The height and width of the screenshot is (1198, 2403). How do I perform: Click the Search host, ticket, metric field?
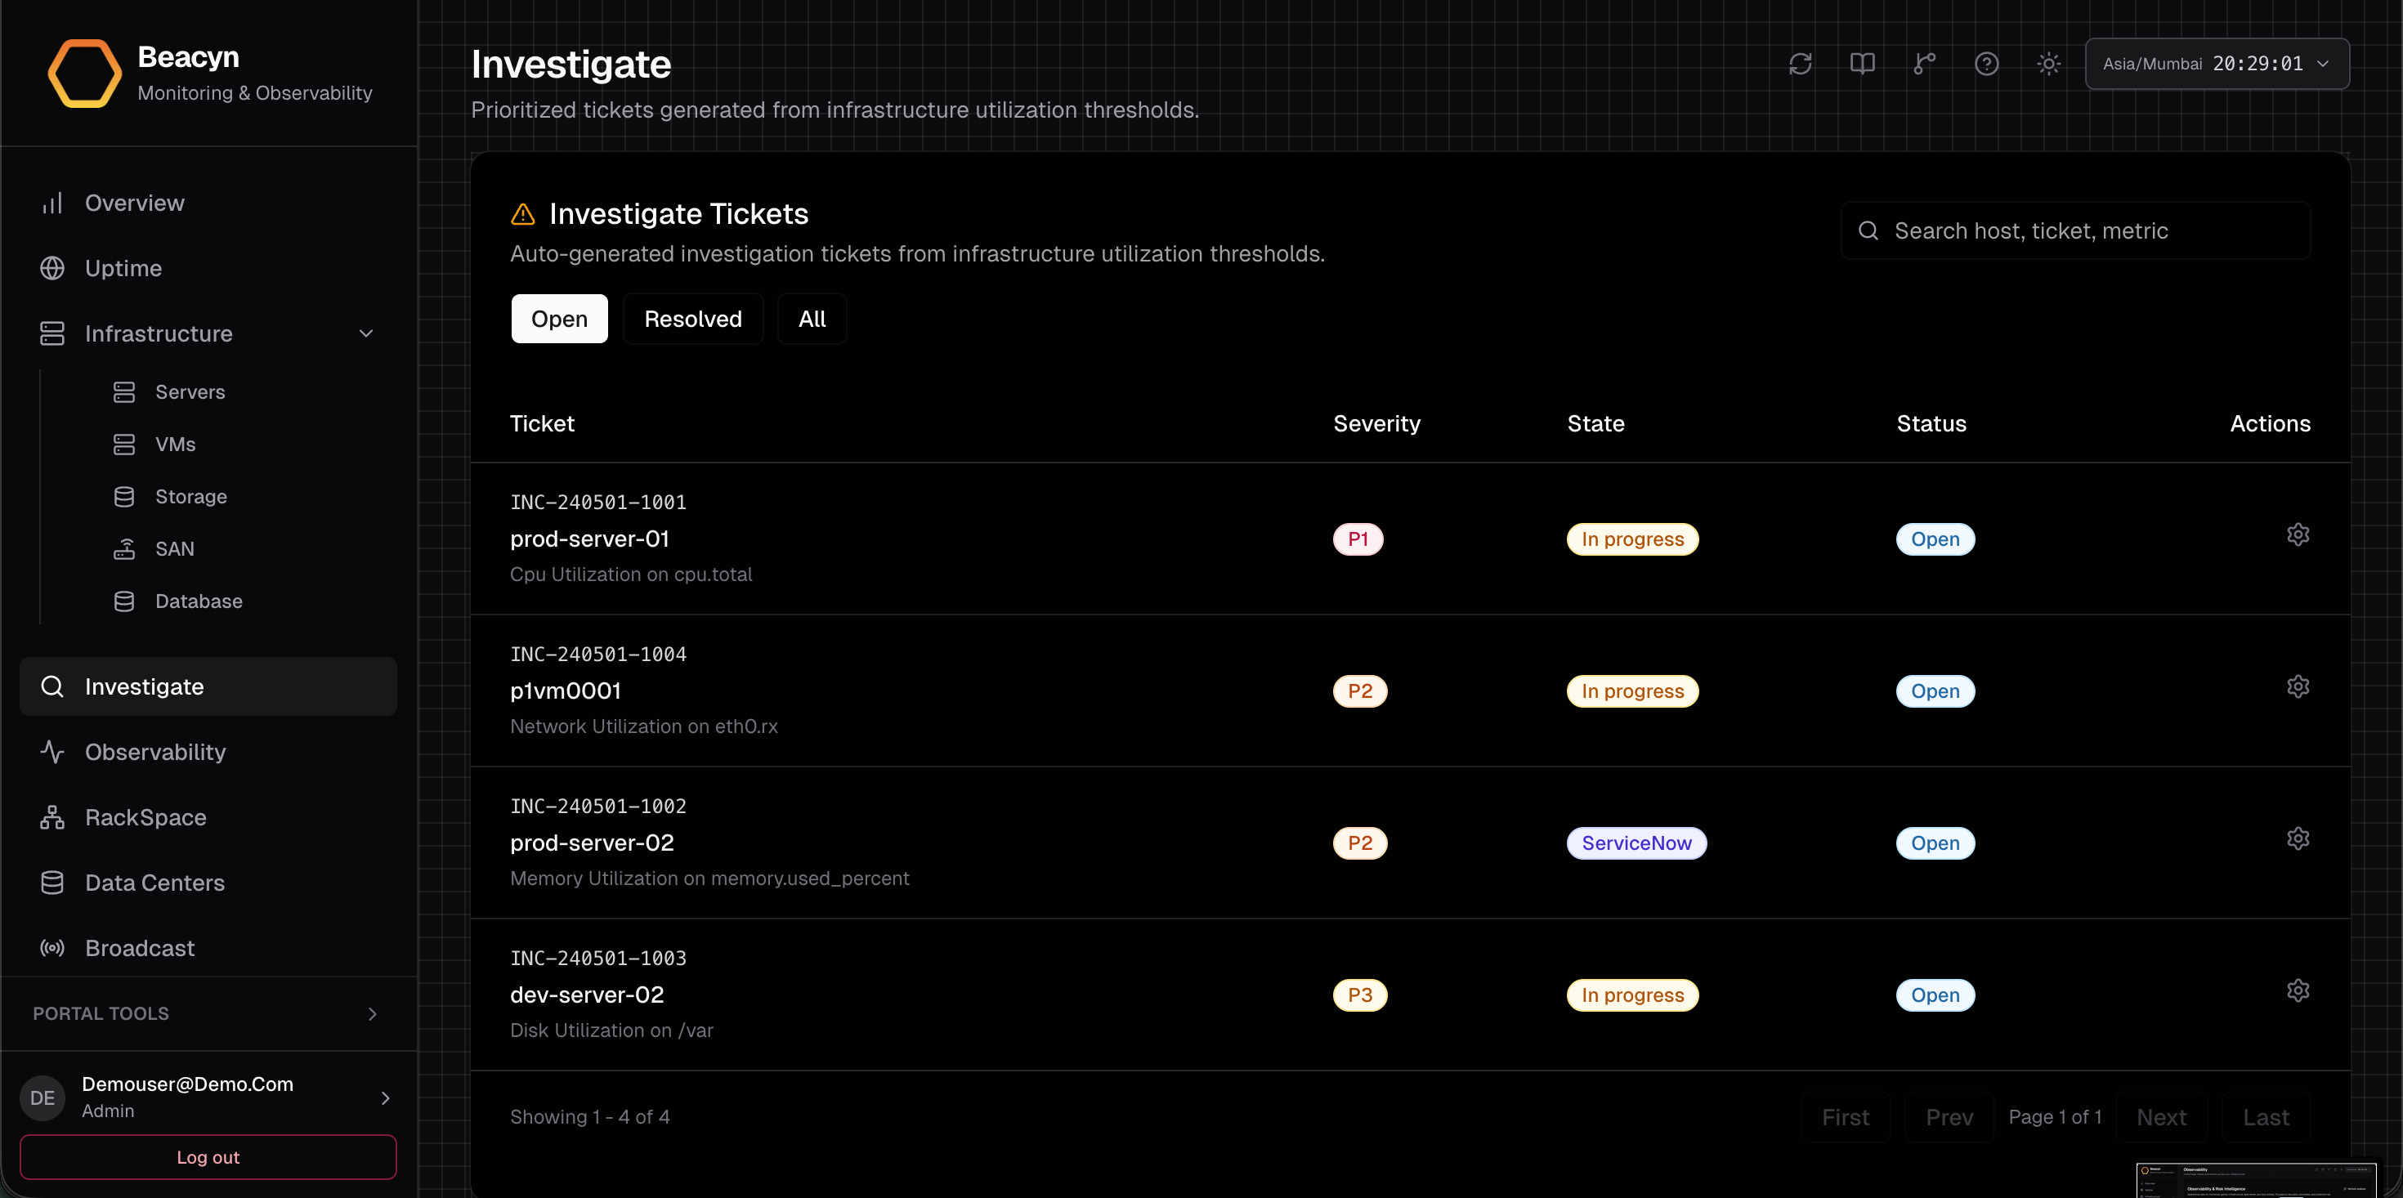pyautogui.click(x=2075, y=230)
